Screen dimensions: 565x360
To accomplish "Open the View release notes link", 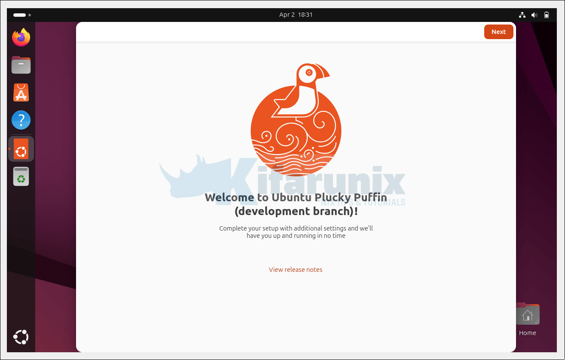I will click(296, 270).
